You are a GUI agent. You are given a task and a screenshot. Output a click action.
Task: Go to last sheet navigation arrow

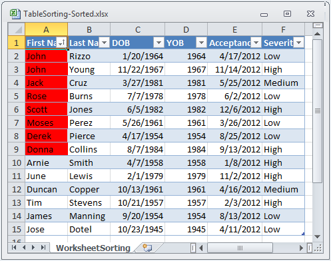[x=43, y=248]
